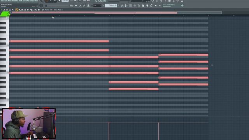Select the Playback scrub speaker tool
This screenshot has width=249, height=140.
coord(39,10)
